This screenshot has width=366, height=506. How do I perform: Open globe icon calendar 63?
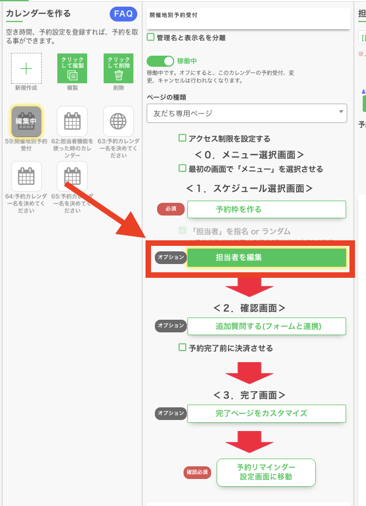(x=119, y=121)
